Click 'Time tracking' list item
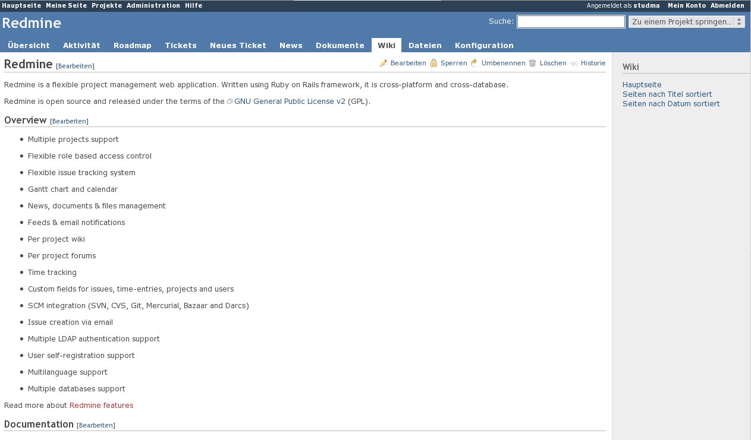Image resolution: width=751 pixels, height=440 pixels. pos(52,273)
